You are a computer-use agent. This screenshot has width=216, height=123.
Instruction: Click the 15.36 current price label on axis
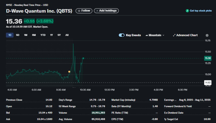tap(208, 58)
